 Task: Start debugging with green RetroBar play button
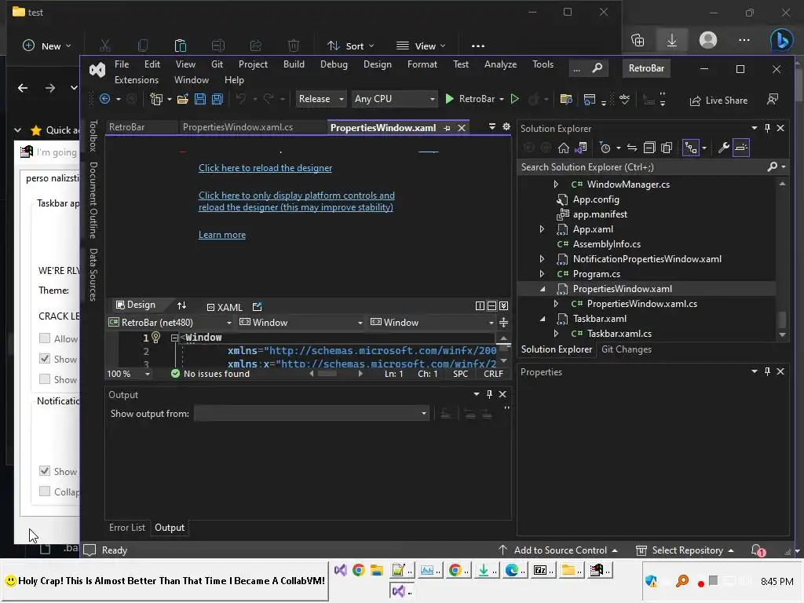(449, 99)
